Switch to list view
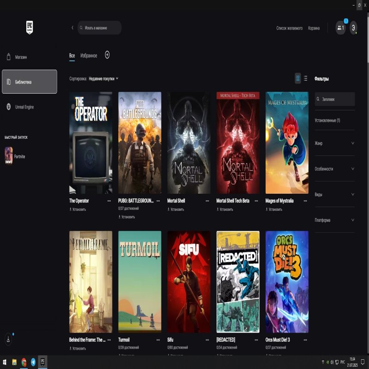The width and height of the screenshot is (369, 369). pyautogui.click(x=305, y=78)
